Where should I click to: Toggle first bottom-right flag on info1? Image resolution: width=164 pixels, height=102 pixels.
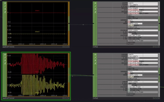pos(154,47)
